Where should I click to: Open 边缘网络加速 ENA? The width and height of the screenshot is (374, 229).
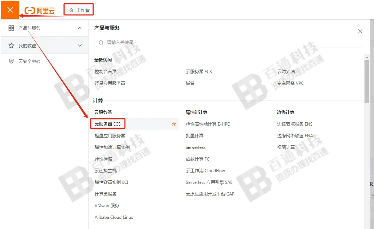click(x=295, y=135)
